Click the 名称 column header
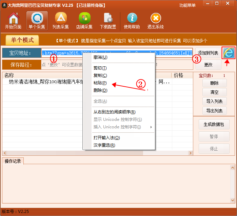Viewport: 237px width, 216px height. click(x=9, y=75)
